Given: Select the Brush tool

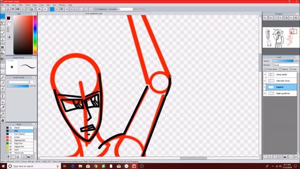Looking at the screenshot, I should tap(3, 16).
